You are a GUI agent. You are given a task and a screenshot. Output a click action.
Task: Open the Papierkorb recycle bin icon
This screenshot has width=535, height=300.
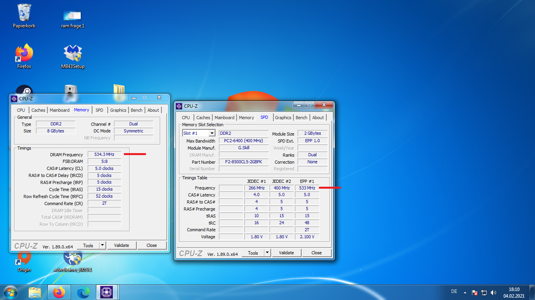24,16
